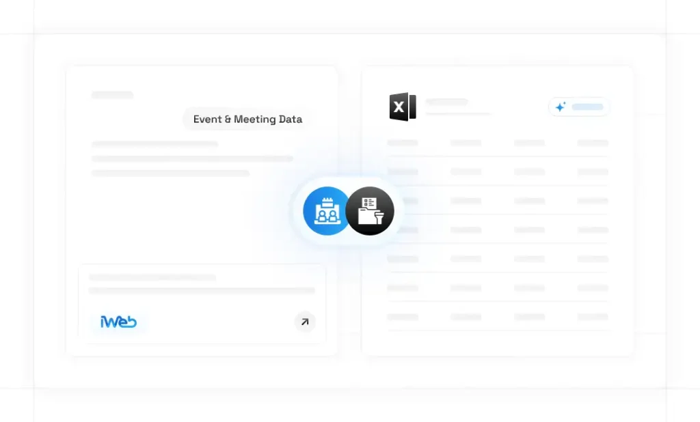The height and width of the screenshot is (422, 700).
Task: Click the sparkle AI button
Action: (x=579, y=107)
